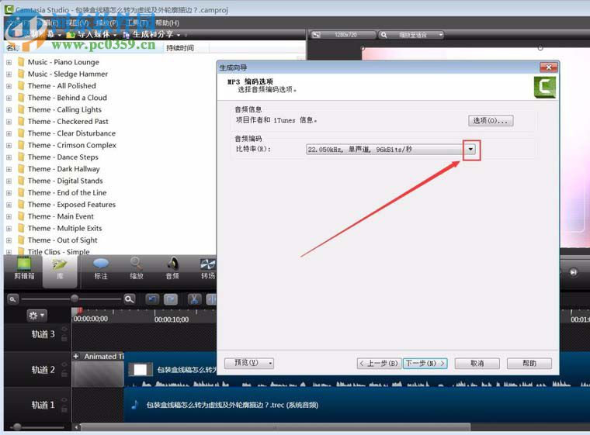Expand the Music - Sledge Hammer folder
Viewport: 590px width, 435px height.
(x=9, y=74)
